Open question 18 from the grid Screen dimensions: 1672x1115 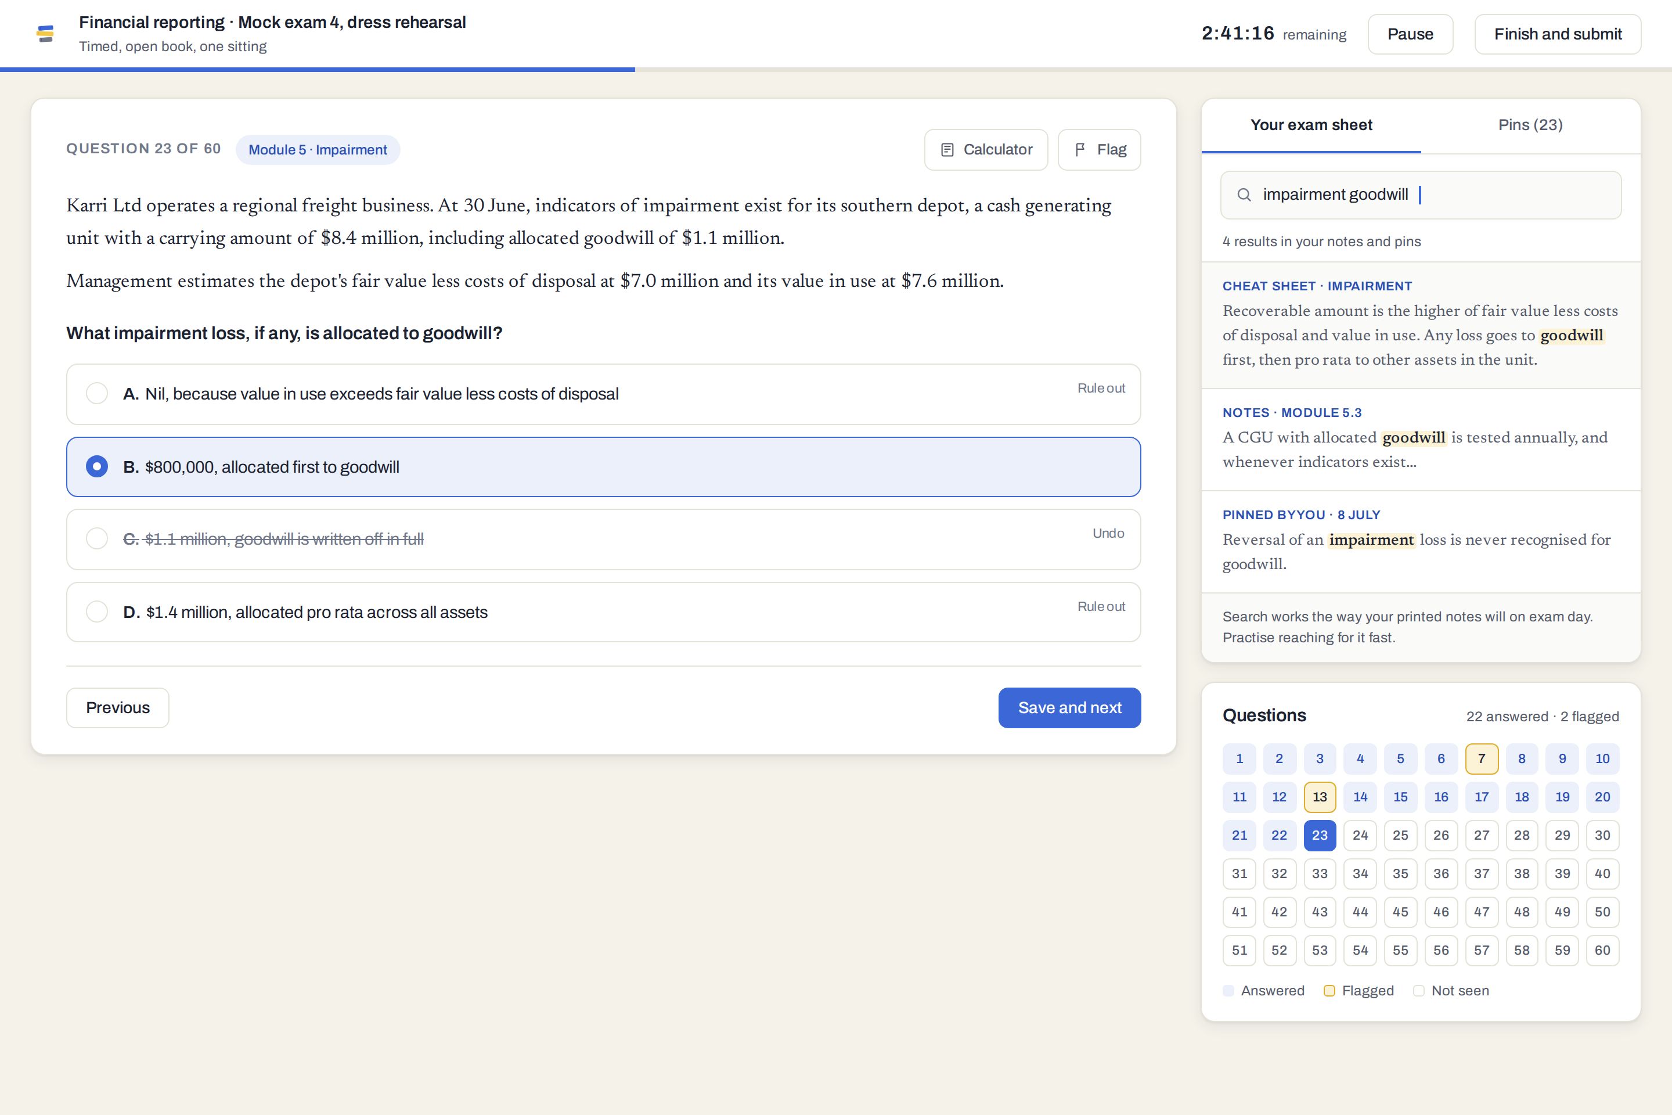pyautogui.click(x=1521, y=797)
